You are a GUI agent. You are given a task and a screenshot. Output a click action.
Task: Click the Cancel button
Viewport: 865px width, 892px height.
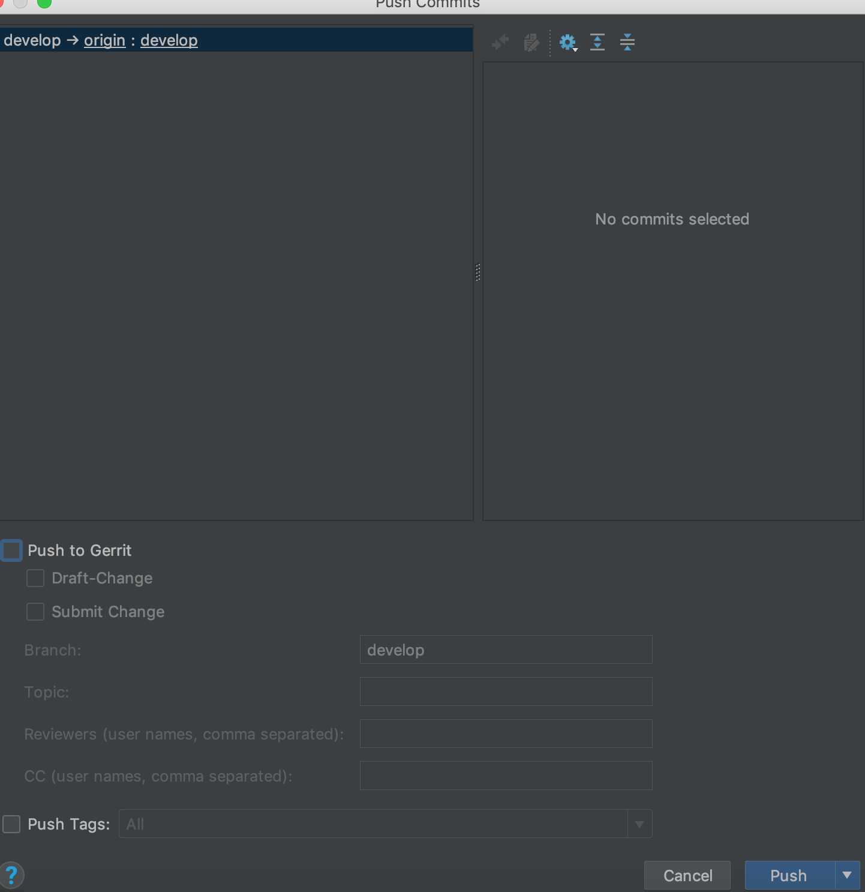[687, 875]
